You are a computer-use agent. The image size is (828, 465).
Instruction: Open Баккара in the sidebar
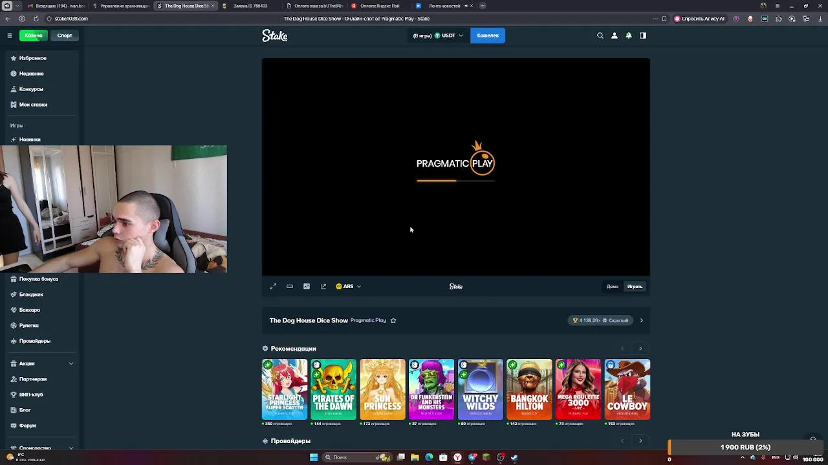point(29,310)
